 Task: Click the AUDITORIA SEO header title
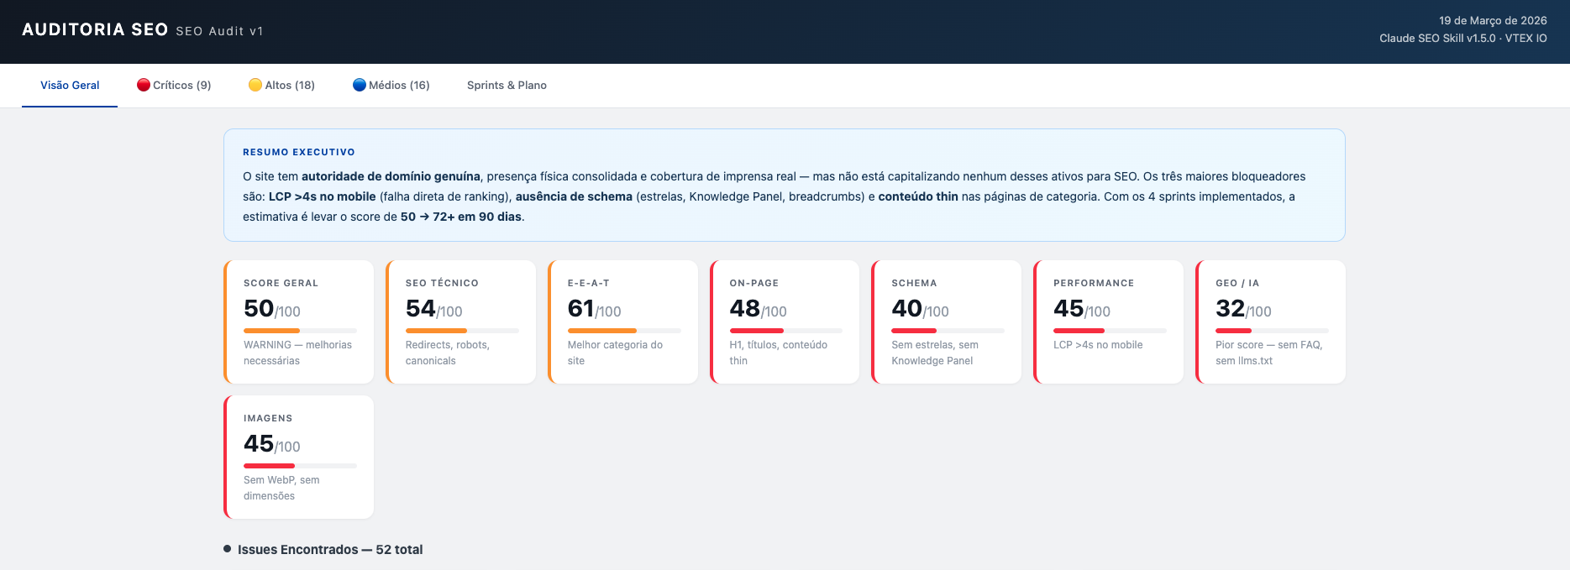tap(95, 30)
